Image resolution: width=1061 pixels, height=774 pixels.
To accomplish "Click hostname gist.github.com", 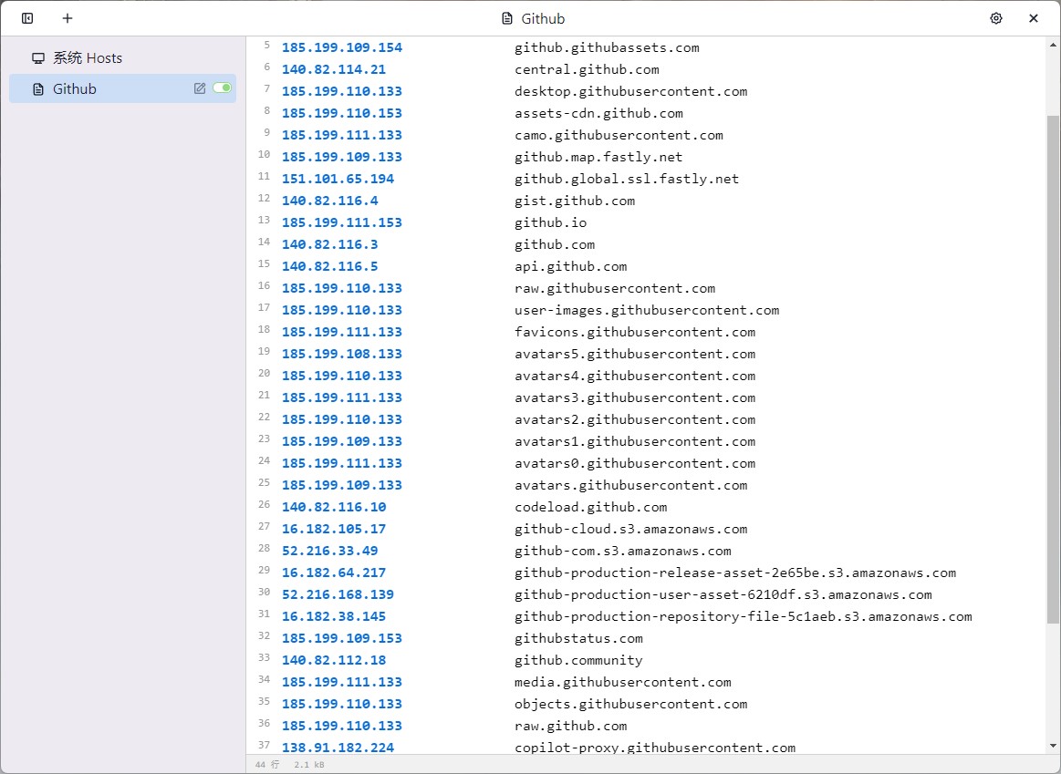I will click(x=575, y=201).
